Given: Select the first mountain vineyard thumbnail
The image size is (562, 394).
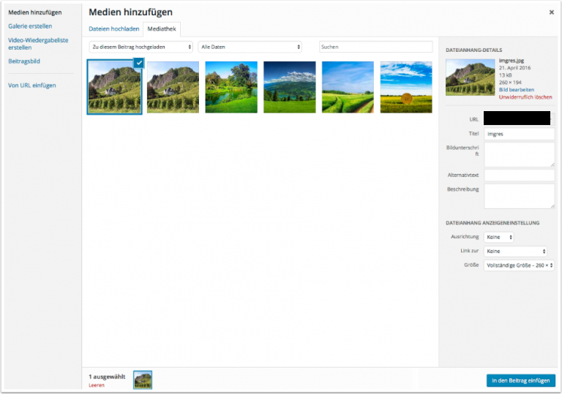Looking at the screenshot, I should point(115,87).
